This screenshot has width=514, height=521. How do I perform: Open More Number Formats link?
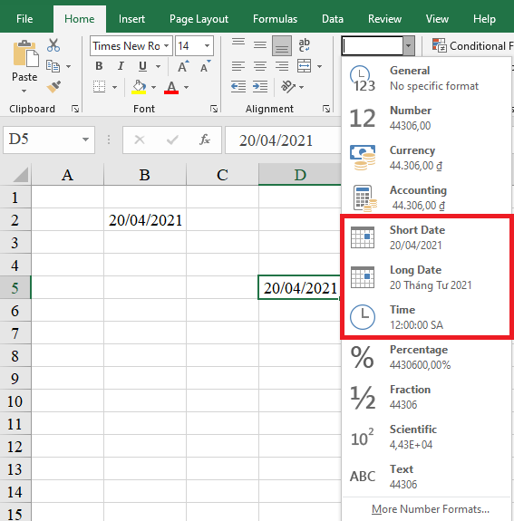coord(431,509)
